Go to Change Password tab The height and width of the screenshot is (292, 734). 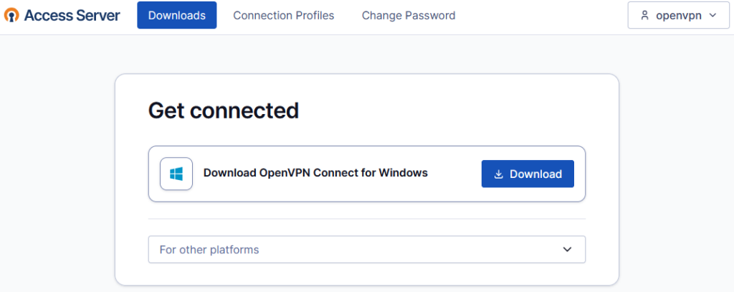pyautogui.click(x=409, y=16)
